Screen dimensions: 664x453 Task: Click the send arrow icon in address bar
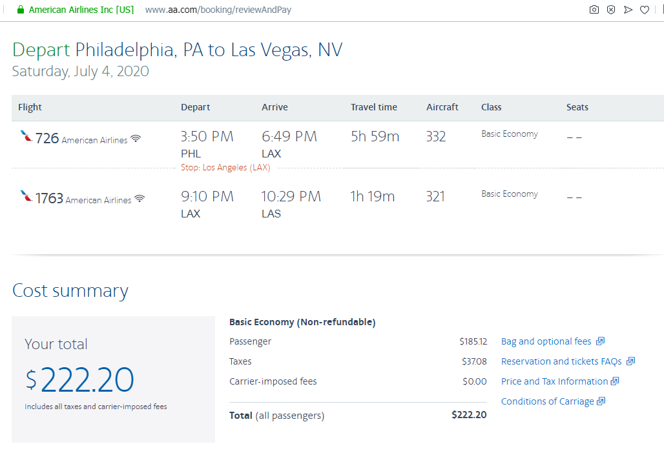628,10
